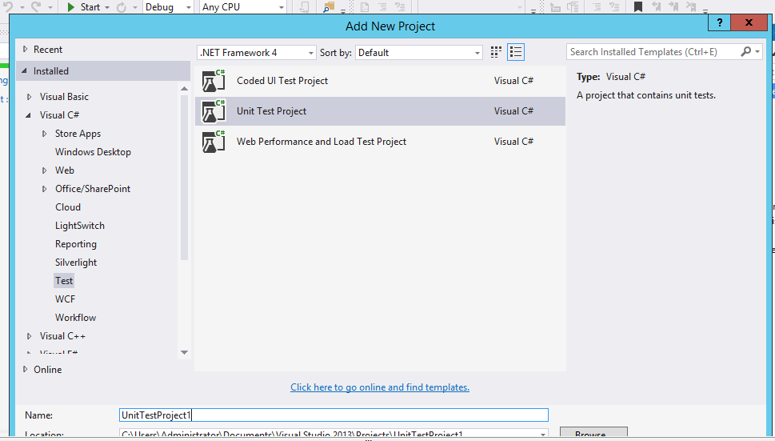
Task: Open the dialog Help question mark button
Action: click(x=719, y=22)
